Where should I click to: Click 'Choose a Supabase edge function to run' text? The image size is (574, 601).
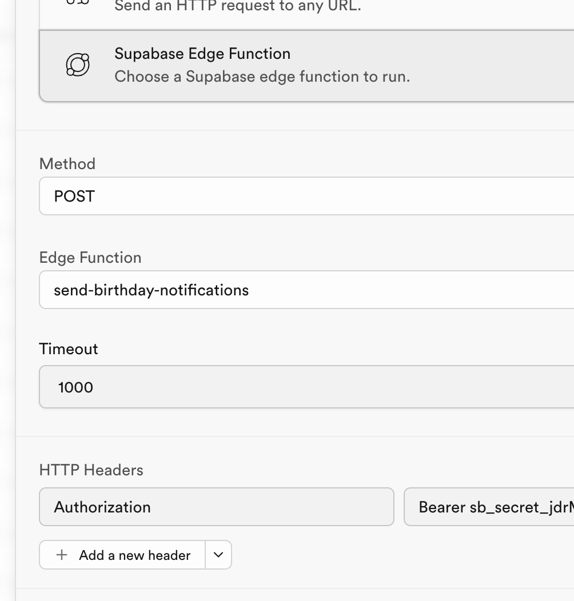[262, 77]
